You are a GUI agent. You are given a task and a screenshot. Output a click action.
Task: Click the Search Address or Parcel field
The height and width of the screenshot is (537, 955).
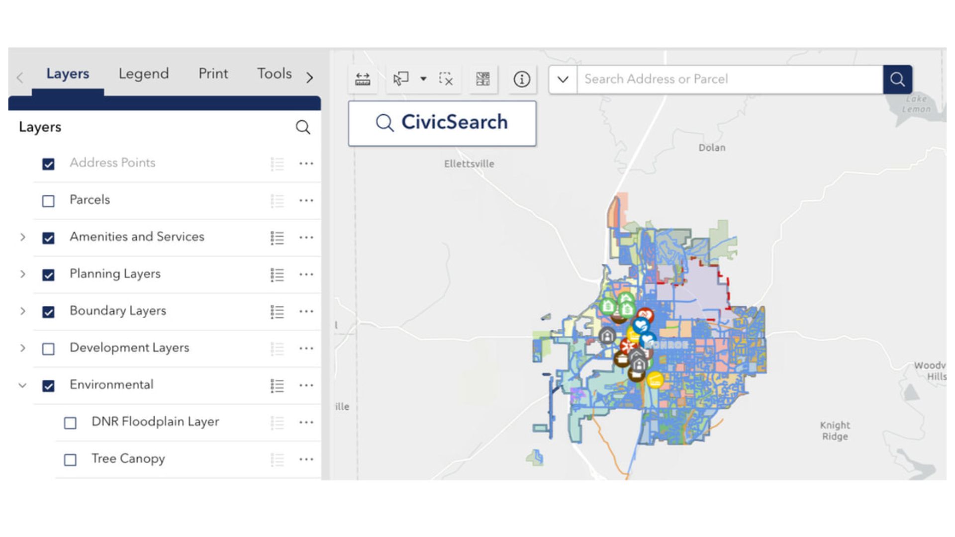pos(730,79)
